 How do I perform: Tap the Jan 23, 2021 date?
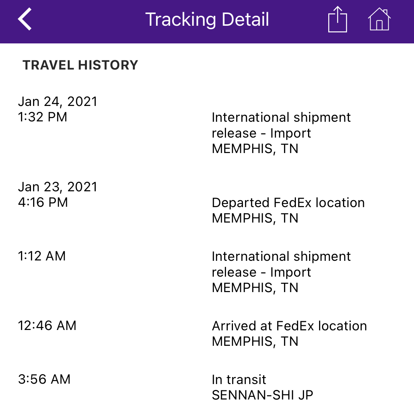tap(58, 187)
